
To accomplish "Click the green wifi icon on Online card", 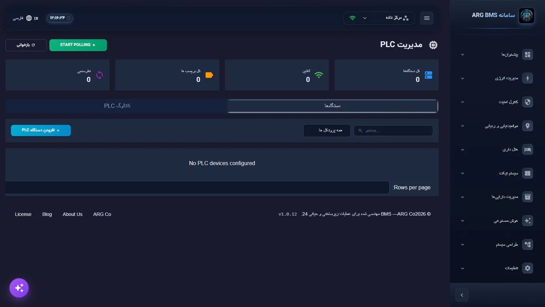I will click(x=319, y=75).
